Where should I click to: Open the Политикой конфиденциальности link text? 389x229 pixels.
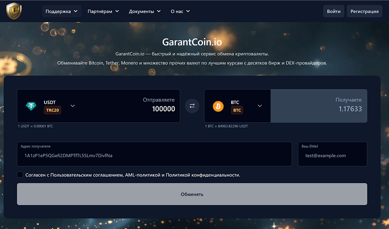tap(202, 175)
